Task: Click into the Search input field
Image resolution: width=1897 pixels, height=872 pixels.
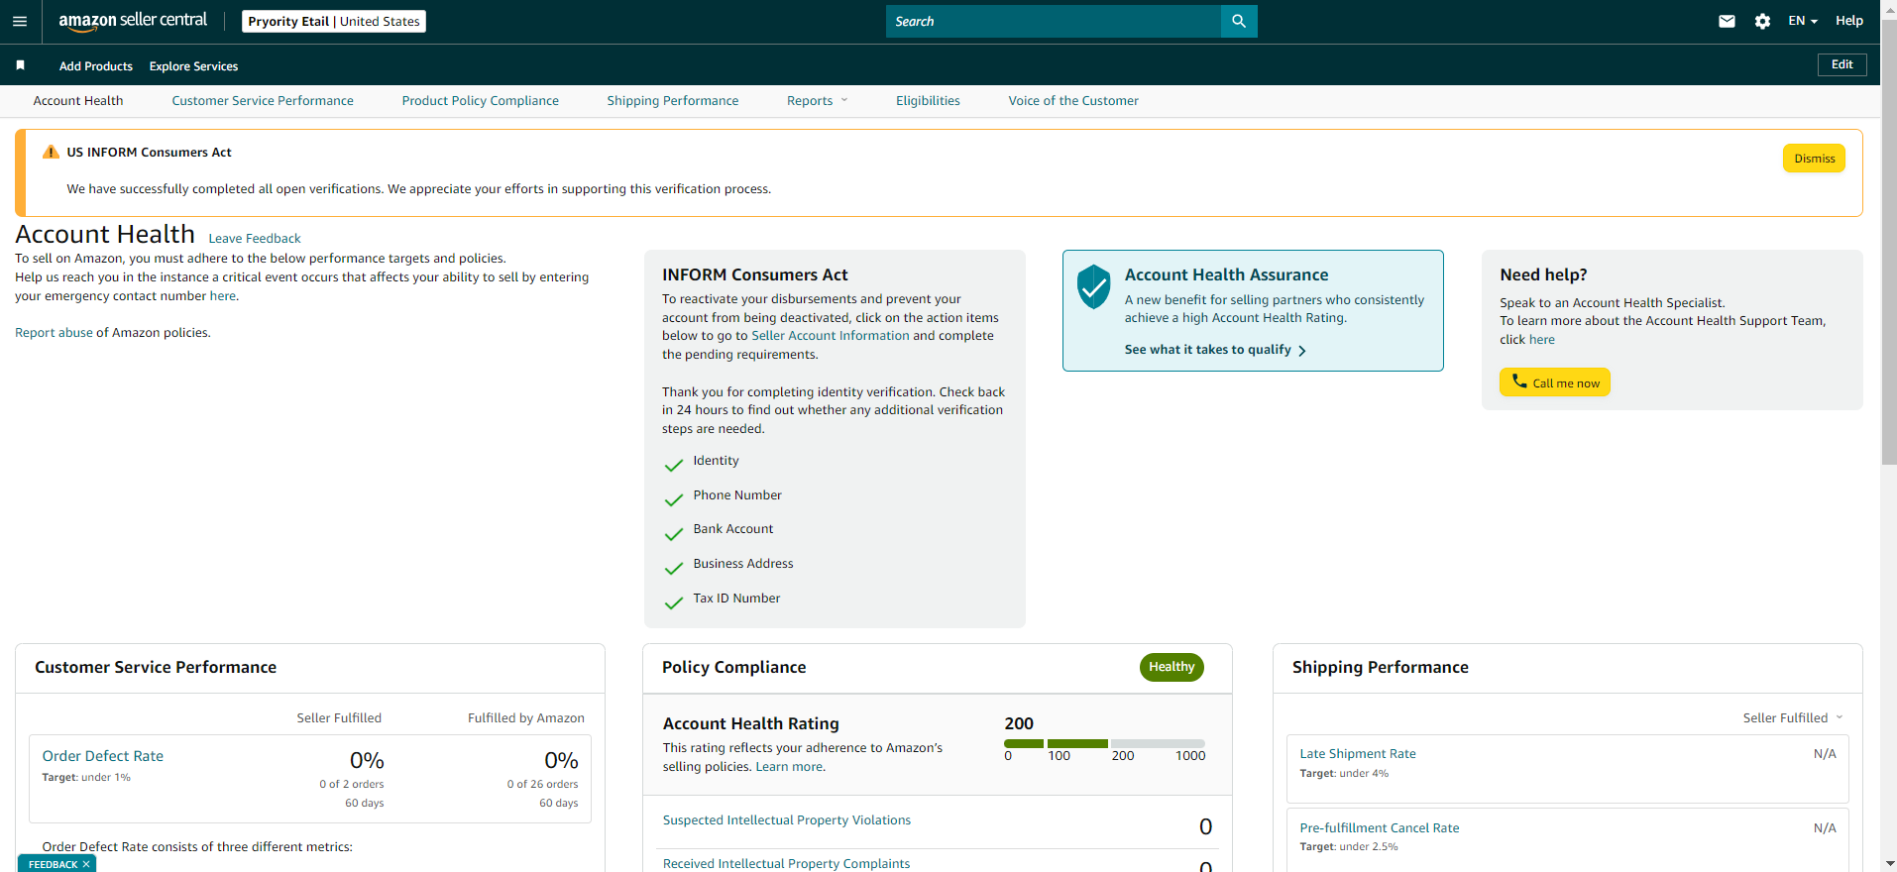Action: pos(1054,21)
